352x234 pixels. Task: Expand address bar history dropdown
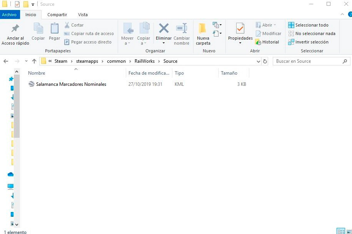click(259, 61)
